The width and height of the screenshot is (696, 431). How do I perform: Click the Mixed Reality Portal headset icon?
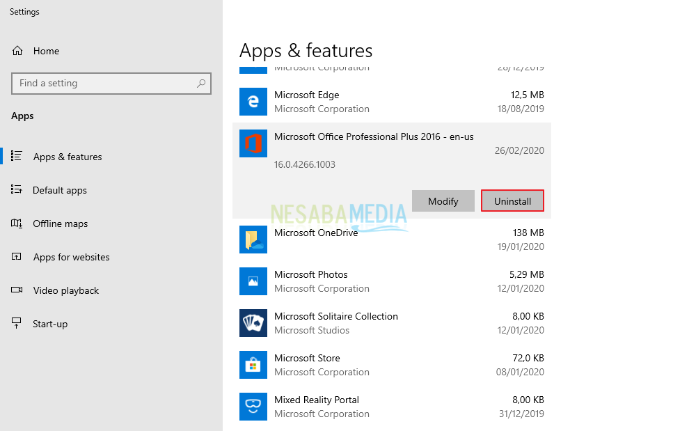point(253,407)
